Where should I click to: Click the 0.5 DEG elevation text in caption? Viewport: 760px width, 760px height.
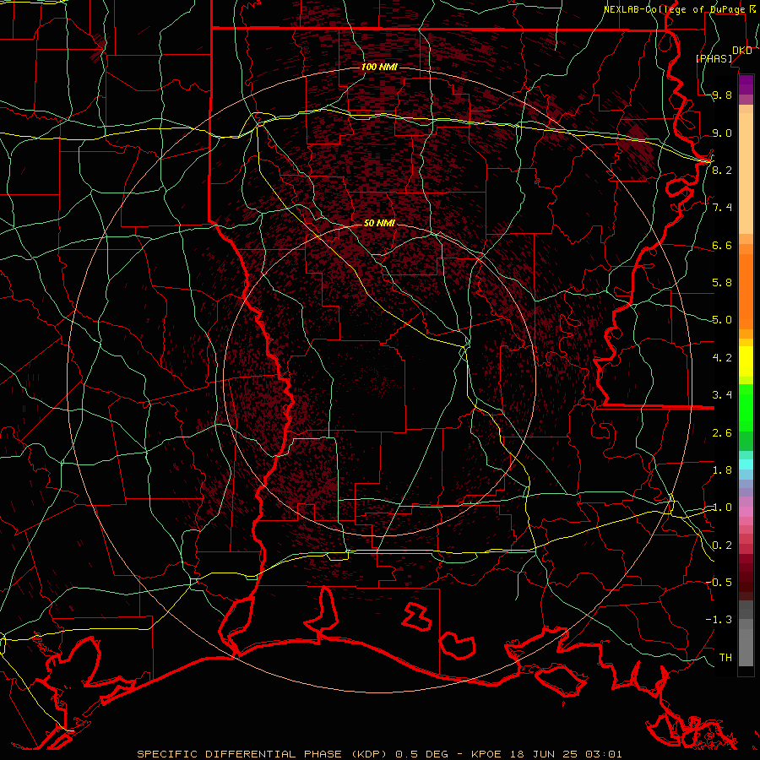(x=421, y=754)
